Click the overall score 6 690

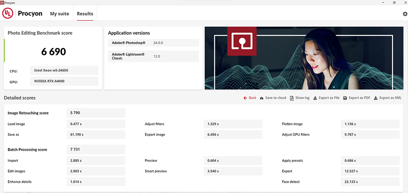coord(54,52)
